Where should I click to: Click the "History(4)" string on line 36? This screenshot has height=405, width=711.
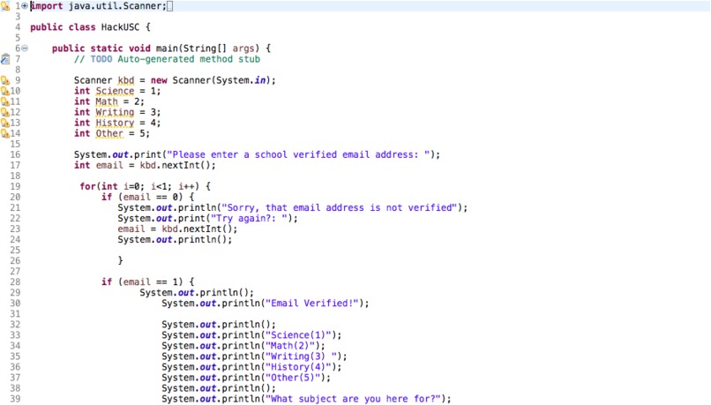coord(298,366)
